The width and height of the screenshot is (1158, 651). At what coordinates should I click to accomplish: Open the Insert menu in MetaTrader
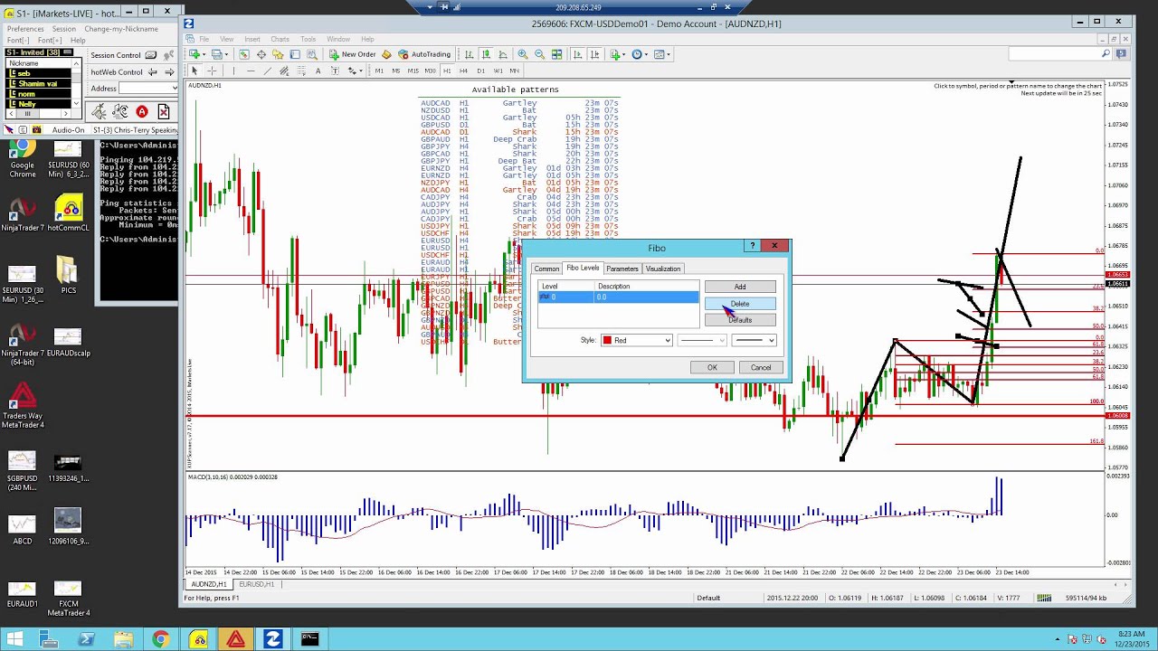coord(252,39)
